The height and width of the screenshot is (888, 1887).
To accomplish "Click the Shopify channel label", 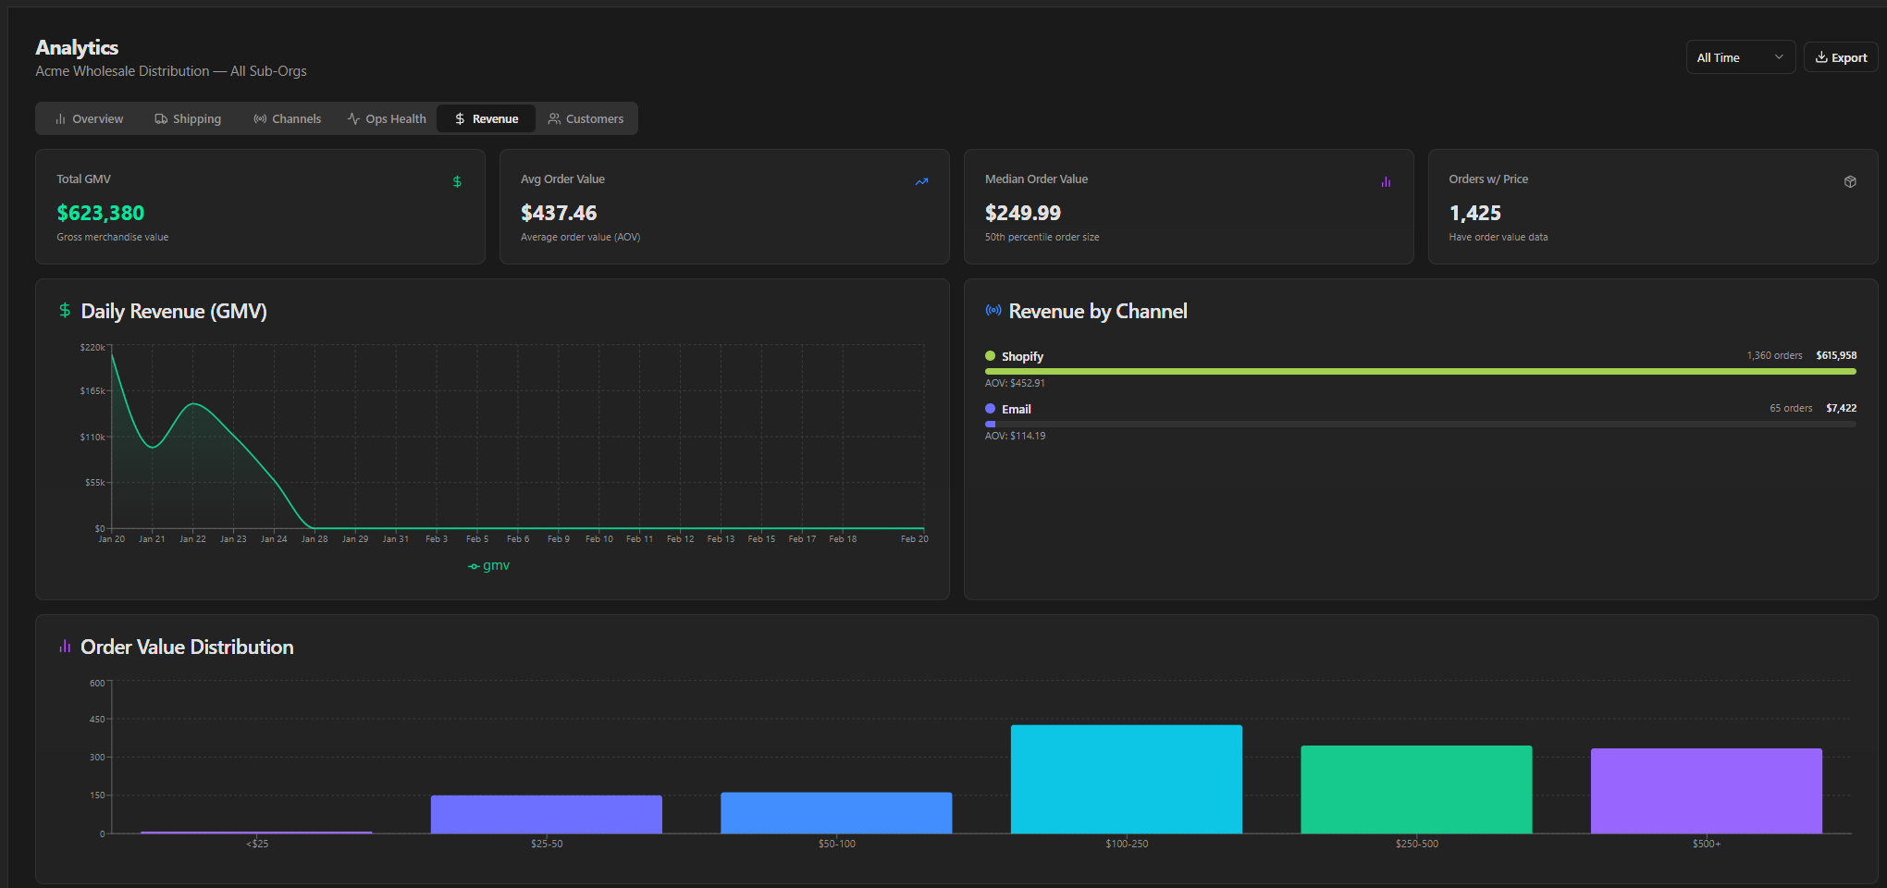I will 1022,356.
